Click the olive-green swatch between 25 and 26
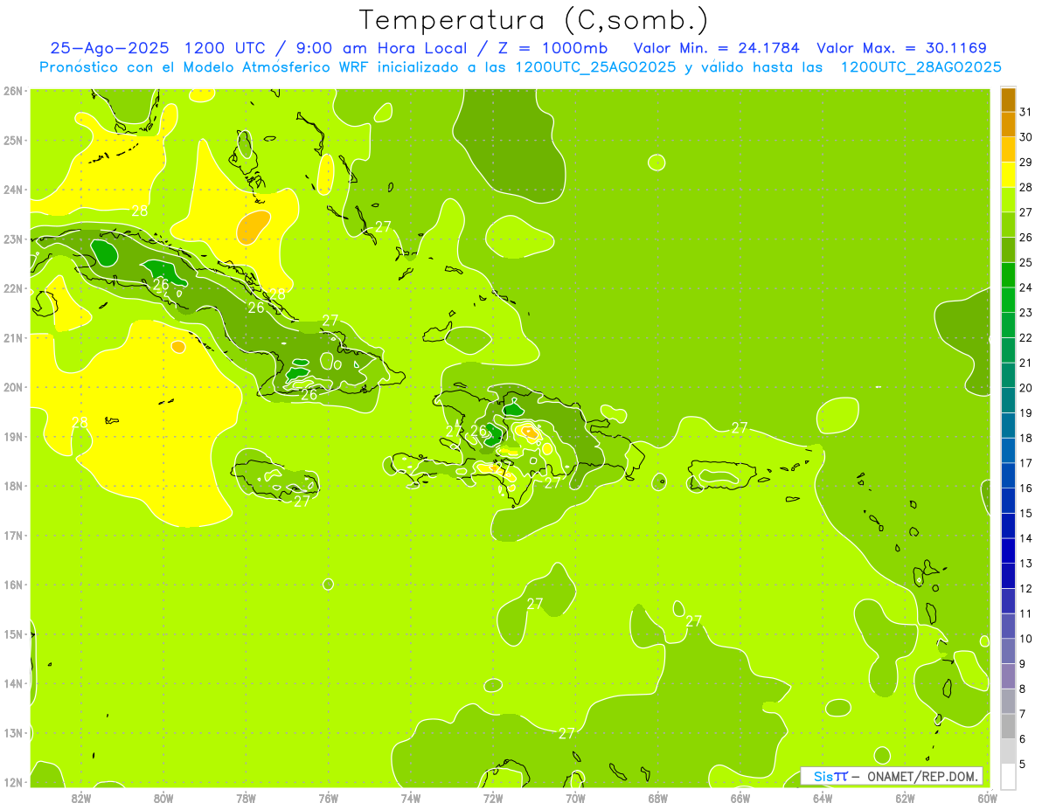This screenshot has width=1049, height=810. [1008, 250]
